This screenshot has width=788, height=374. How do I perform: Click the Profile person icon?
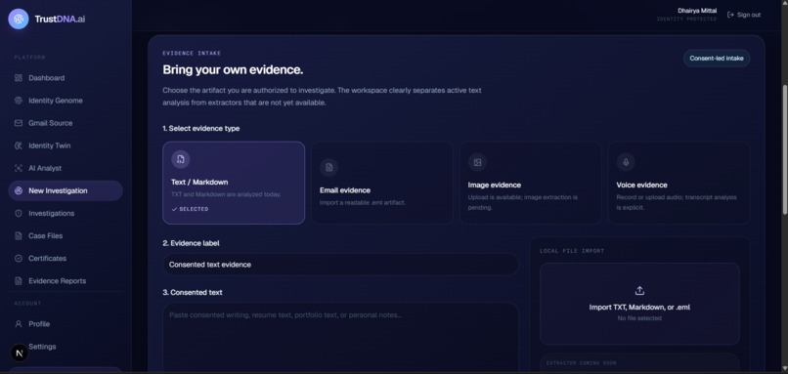[x=19, y=324]
